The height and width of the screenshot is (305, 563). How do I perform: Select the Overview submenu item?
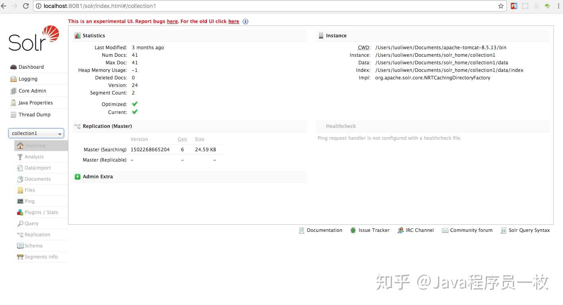tap(41, 146)
